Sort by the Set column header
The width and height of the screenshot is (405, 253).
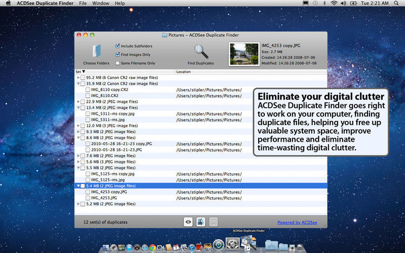(125, 71)
